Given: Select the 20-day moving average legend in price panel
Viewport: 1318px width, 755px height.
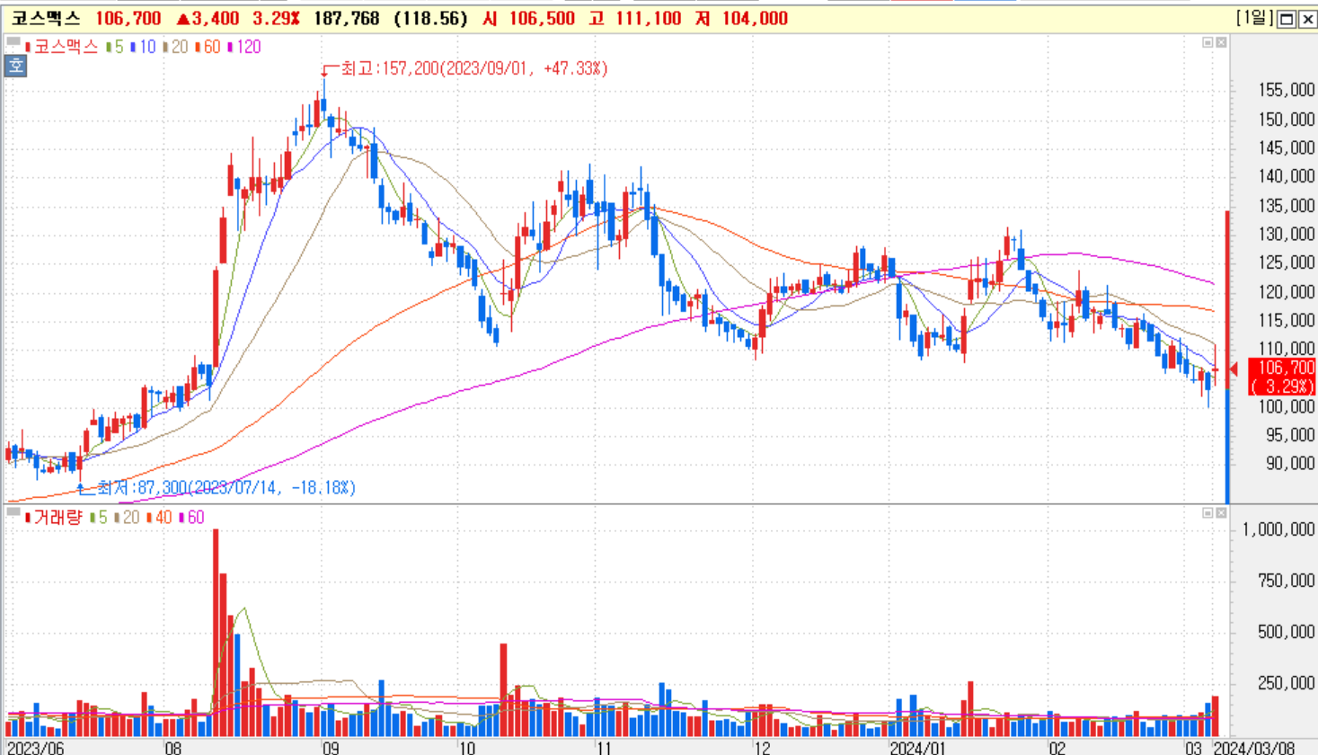Looking at the screenshot, I should (x=175, y=47).
